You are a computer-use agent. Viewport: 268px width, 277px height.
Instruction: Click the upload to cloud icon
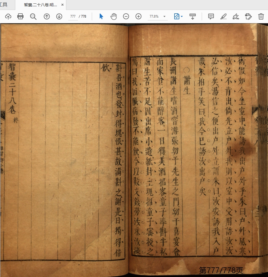pos(8,16)
